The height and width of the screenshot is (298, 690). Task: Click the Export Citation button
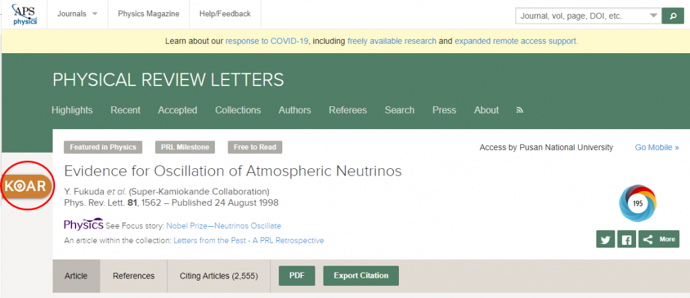tap(361, 276)
